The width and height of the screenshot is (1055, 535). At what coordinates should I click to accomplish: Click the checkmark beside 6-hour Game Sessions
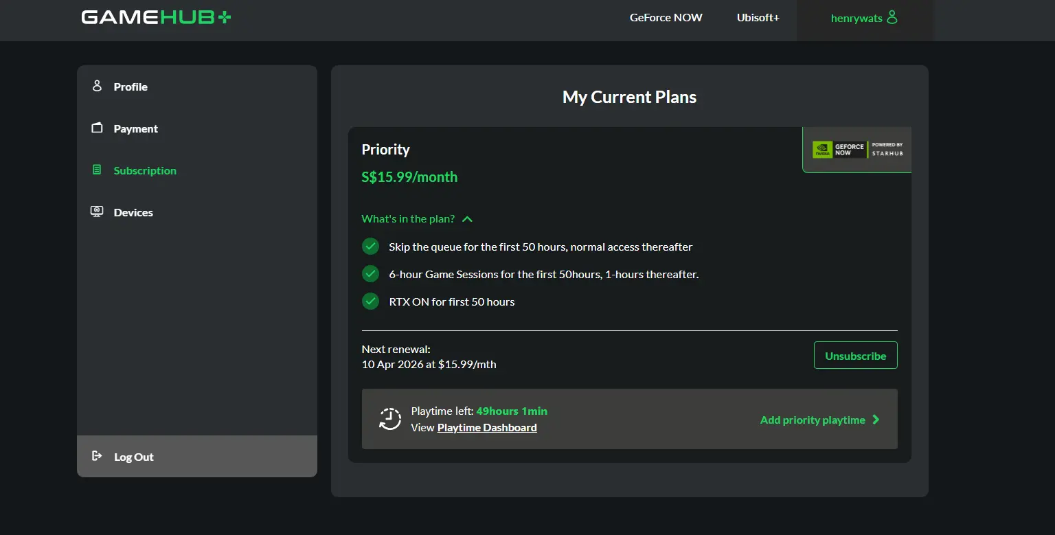pyautogui.click(x=371, y=273)
